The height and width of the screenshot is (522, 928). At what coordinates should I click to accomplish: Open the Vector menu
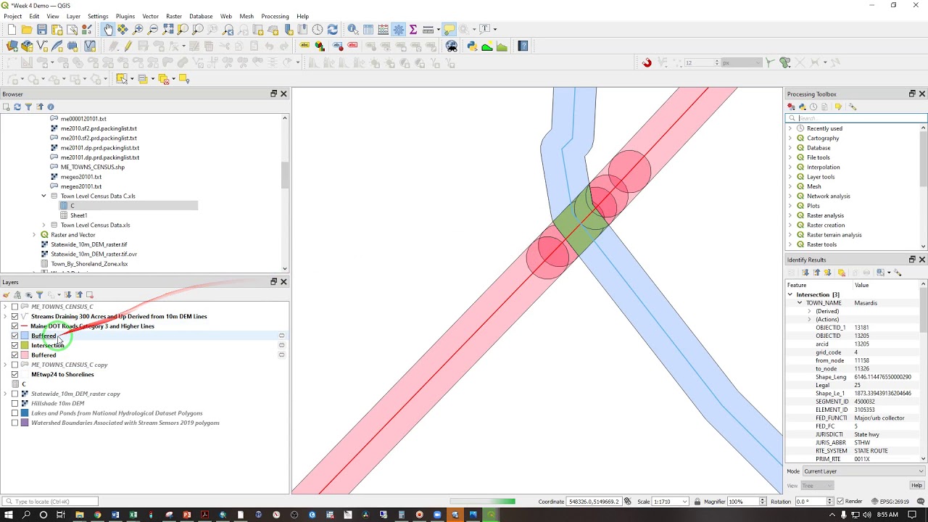click(x=150, y=16)
